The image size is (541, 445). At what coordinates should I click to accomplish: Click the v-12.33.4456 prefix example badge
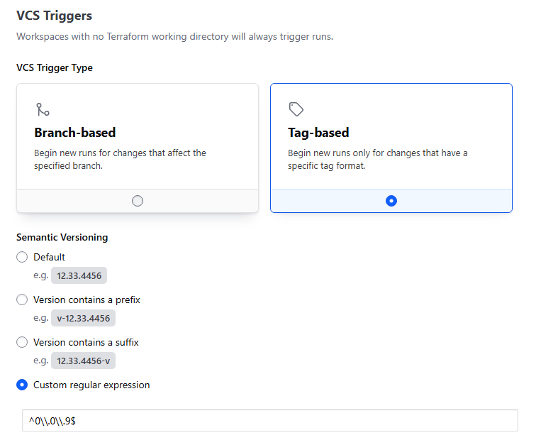point(83,319)
